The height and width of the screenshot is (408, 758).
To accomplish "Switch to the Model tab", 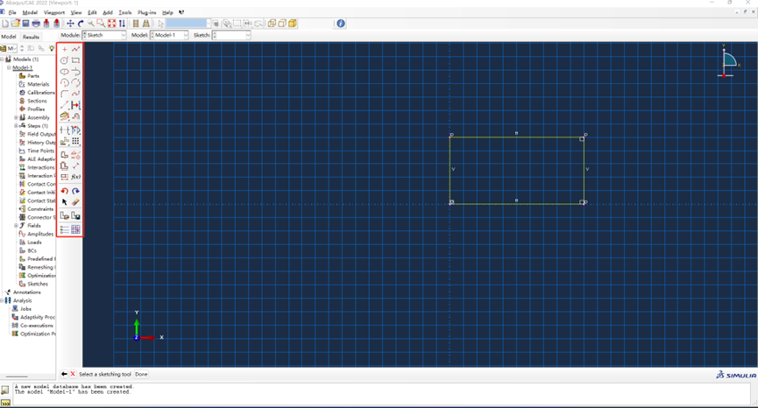I will pyautogui.click(x=9, y=37).
